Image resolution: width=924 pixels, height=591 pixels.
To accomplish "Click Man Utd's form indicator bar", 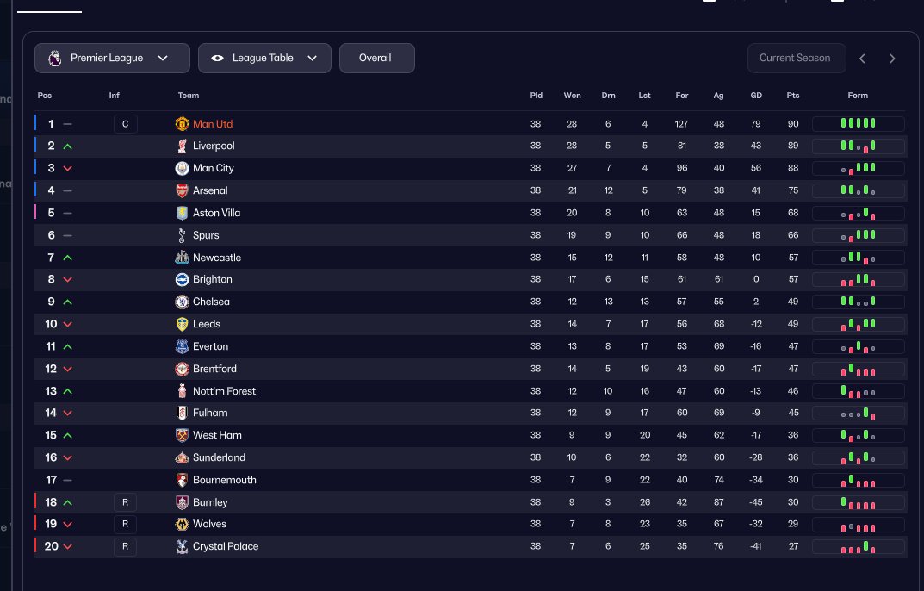I will [858, 124].
